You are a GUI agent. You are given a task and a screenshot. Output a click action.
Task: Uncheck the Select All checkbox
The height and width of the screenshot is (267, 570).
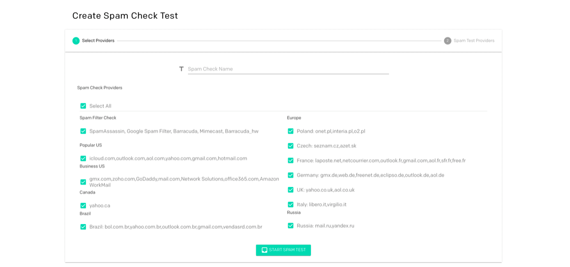[x=83, y=106]
